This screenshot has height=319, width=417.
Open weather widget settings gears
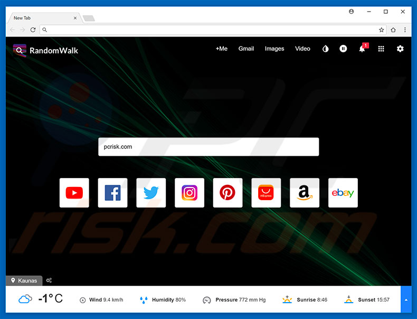click(x=49, y=280)
